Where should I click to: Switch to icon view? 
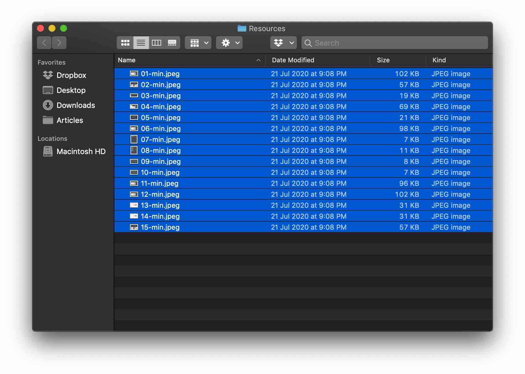coord(125,43)
